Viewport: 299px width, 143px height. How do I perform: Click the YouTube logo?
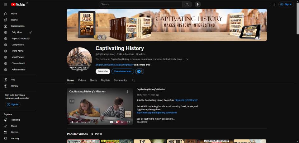click(18, 4)
